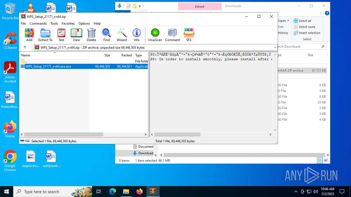Sort file list by Packed column
351x197 pixels.
click(123, 55)
